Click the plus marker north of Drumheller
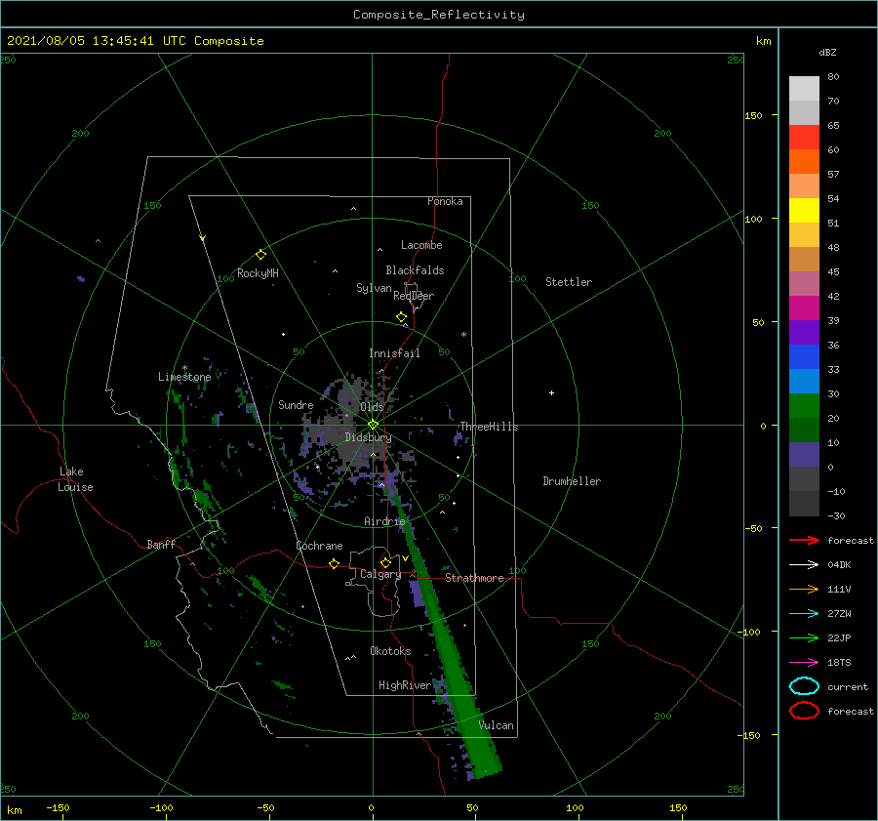Viewport: 878px width, 821px height. (551, 392)
